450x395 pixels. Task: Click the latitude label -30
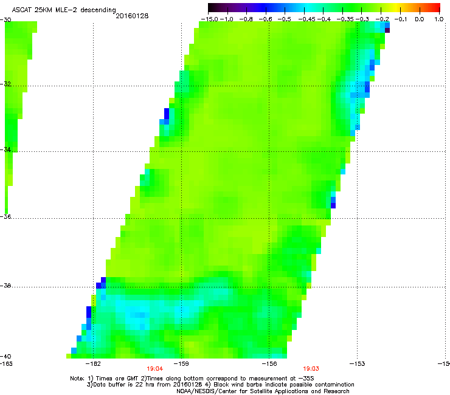pyautogui.click(x=5, y=20)
